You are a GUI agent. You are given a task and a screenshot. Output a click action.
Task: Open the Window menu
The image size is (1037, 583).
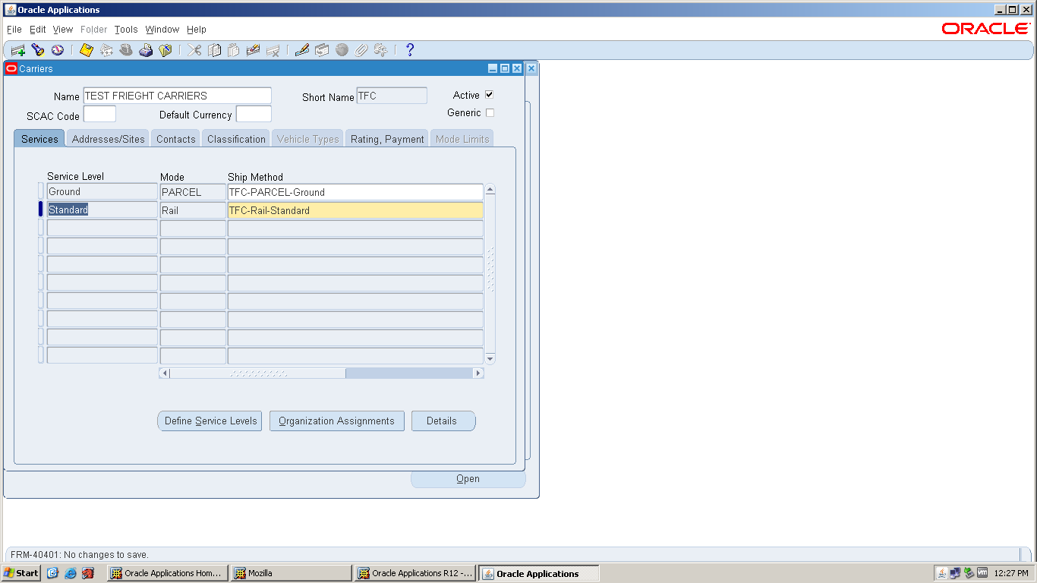click(162, 30)
